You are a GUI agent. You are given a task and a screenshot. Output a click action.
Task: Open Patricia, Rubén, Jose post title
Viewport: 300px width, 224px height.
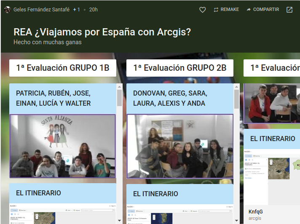click(x=54, y=98)
